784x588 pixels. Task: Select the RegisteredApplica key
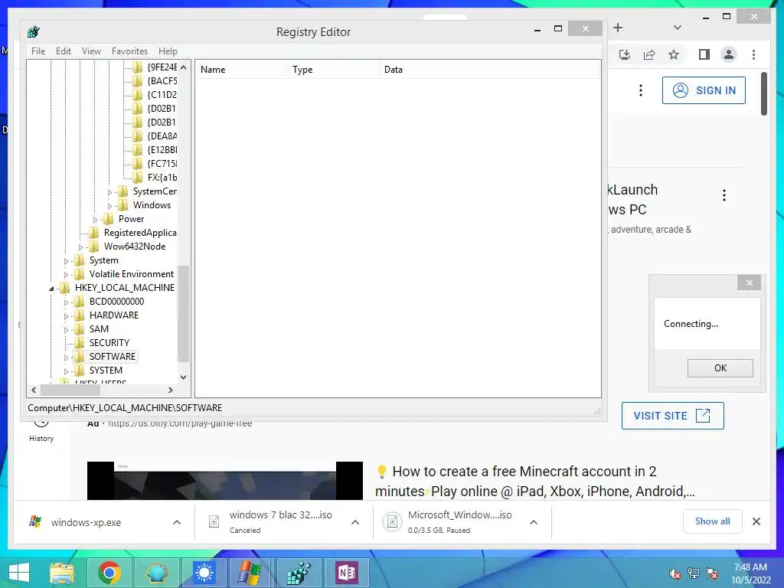(140, 233)
